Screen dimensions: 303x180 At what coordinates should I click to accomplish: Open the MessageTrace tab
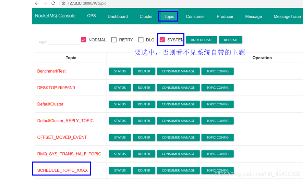(287, 16)
